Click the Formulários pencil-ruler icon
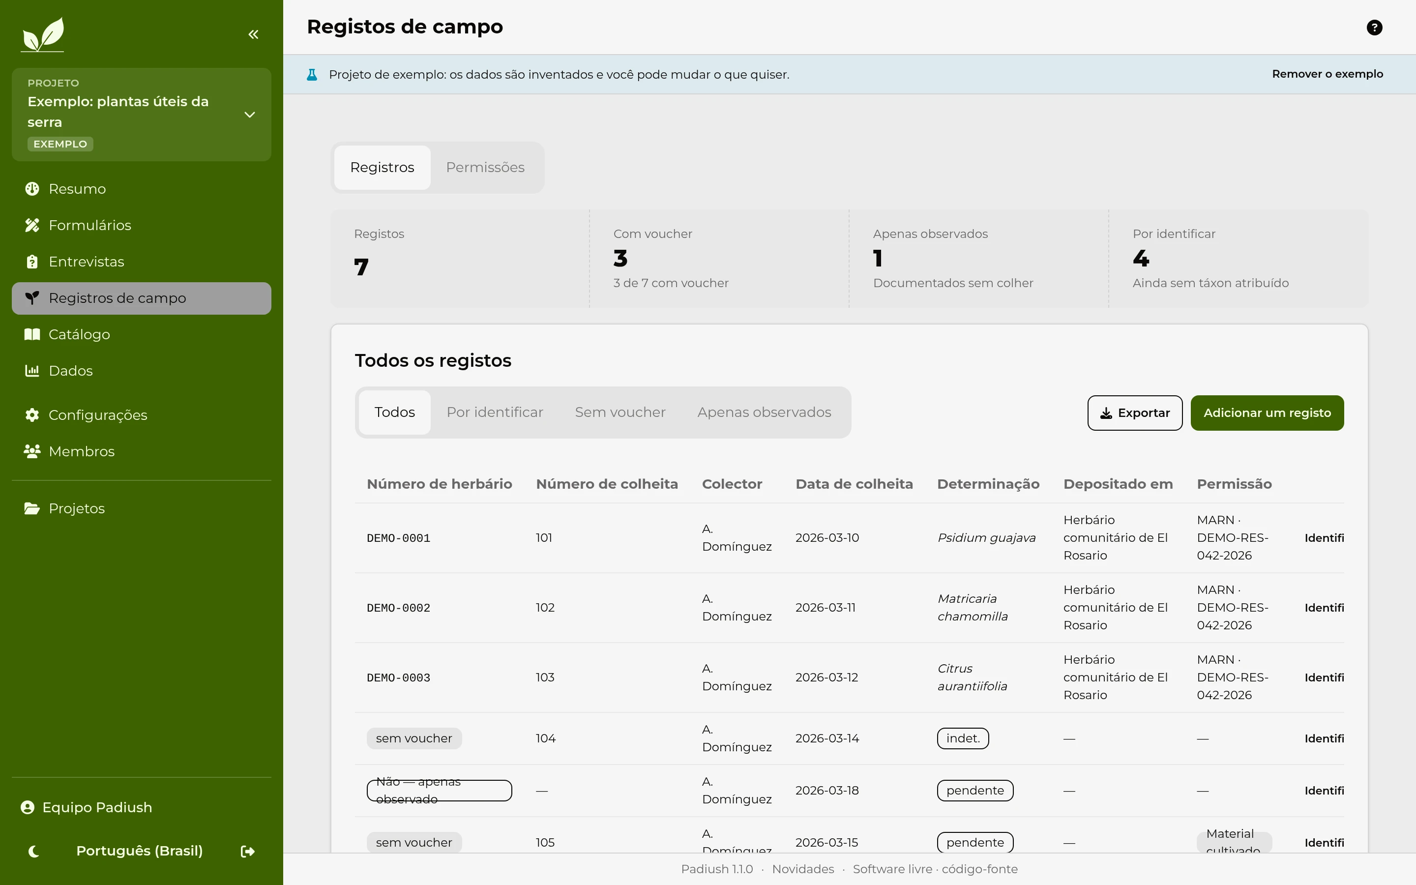Image resolution: width=1416 pixels, height=885 pixels. point(32,225)
